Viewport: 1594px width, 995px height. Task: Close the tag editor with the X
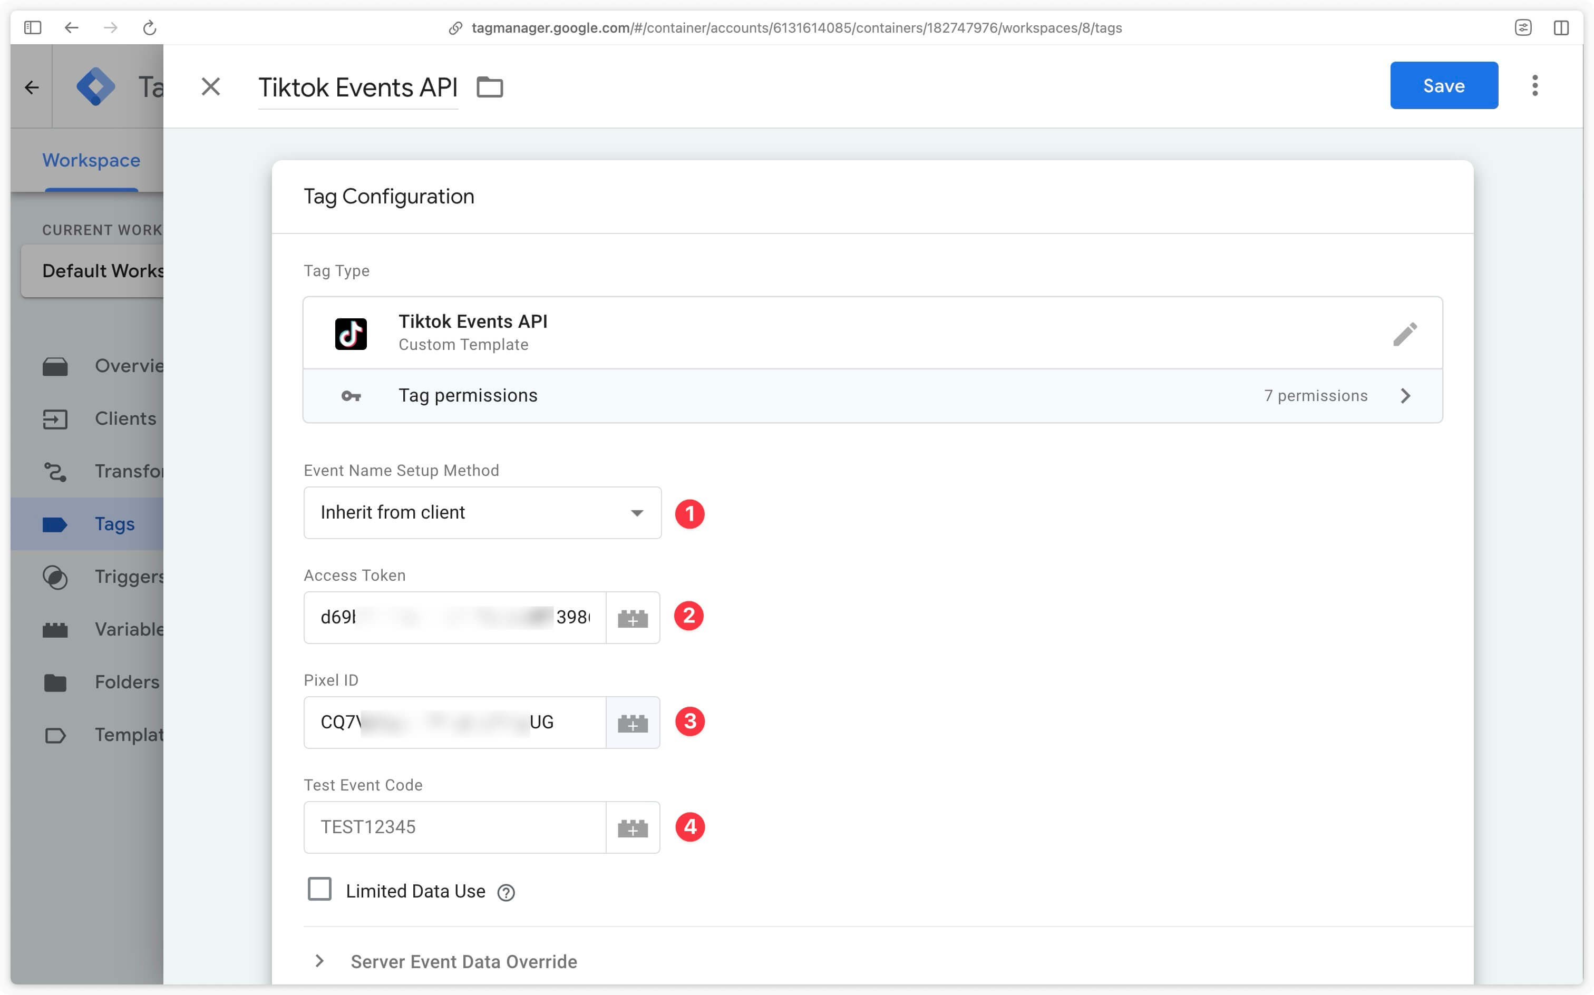pos(211,86)
